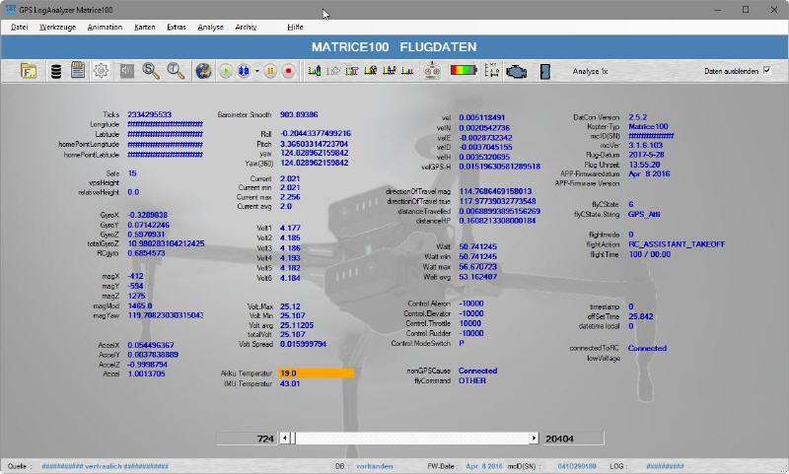Open the remote controller icon
Image resolution: width=789 pixels, height=474 pixels.
point(432,71)
